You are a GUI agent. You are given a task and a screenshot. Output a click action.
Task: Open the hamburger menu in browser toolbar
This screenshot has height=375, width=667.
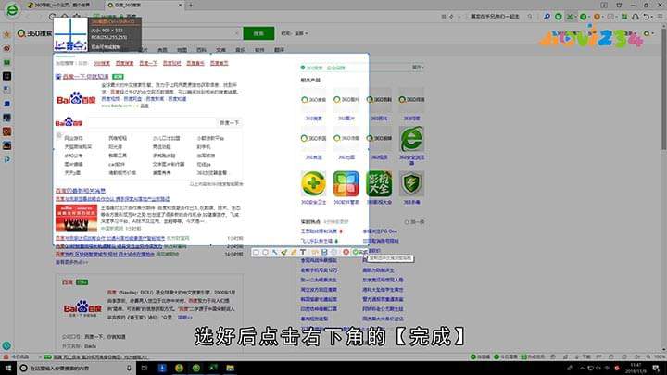click(x=661, y=17)
